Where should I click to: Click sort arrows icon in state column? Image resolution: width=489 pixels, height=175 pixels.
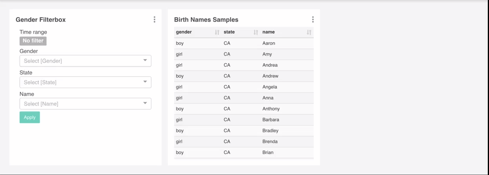pyautogui.click(x=256, y=32)
